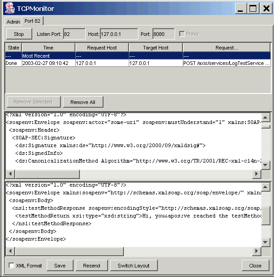Click Remove All button
Viewport: 274px width, 277px height.
point(83,102)
